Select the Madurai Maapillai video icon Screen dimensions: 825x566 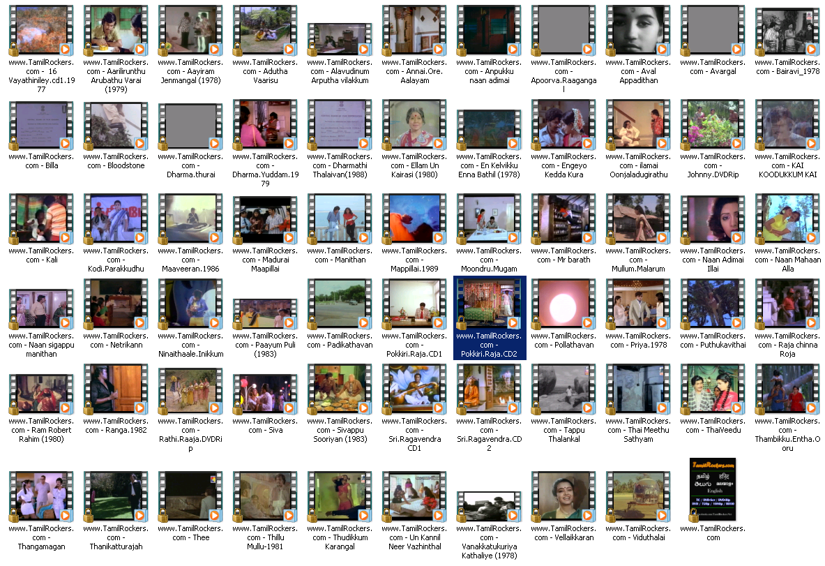click(x=265, y=221)
